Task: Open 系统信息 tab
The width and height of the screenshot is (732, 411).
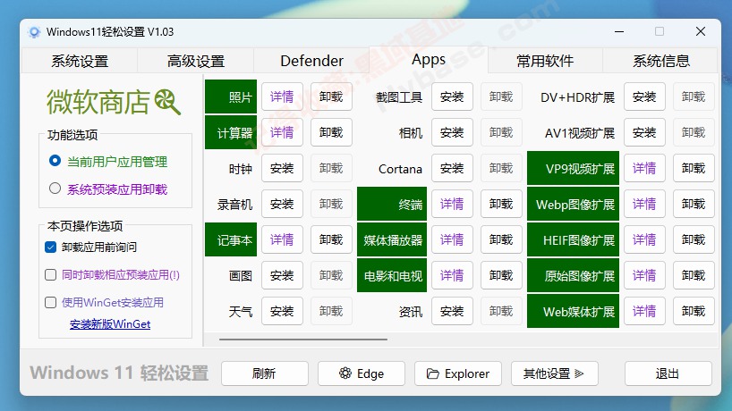Action: pyautogui.click(x=660, y=61)
